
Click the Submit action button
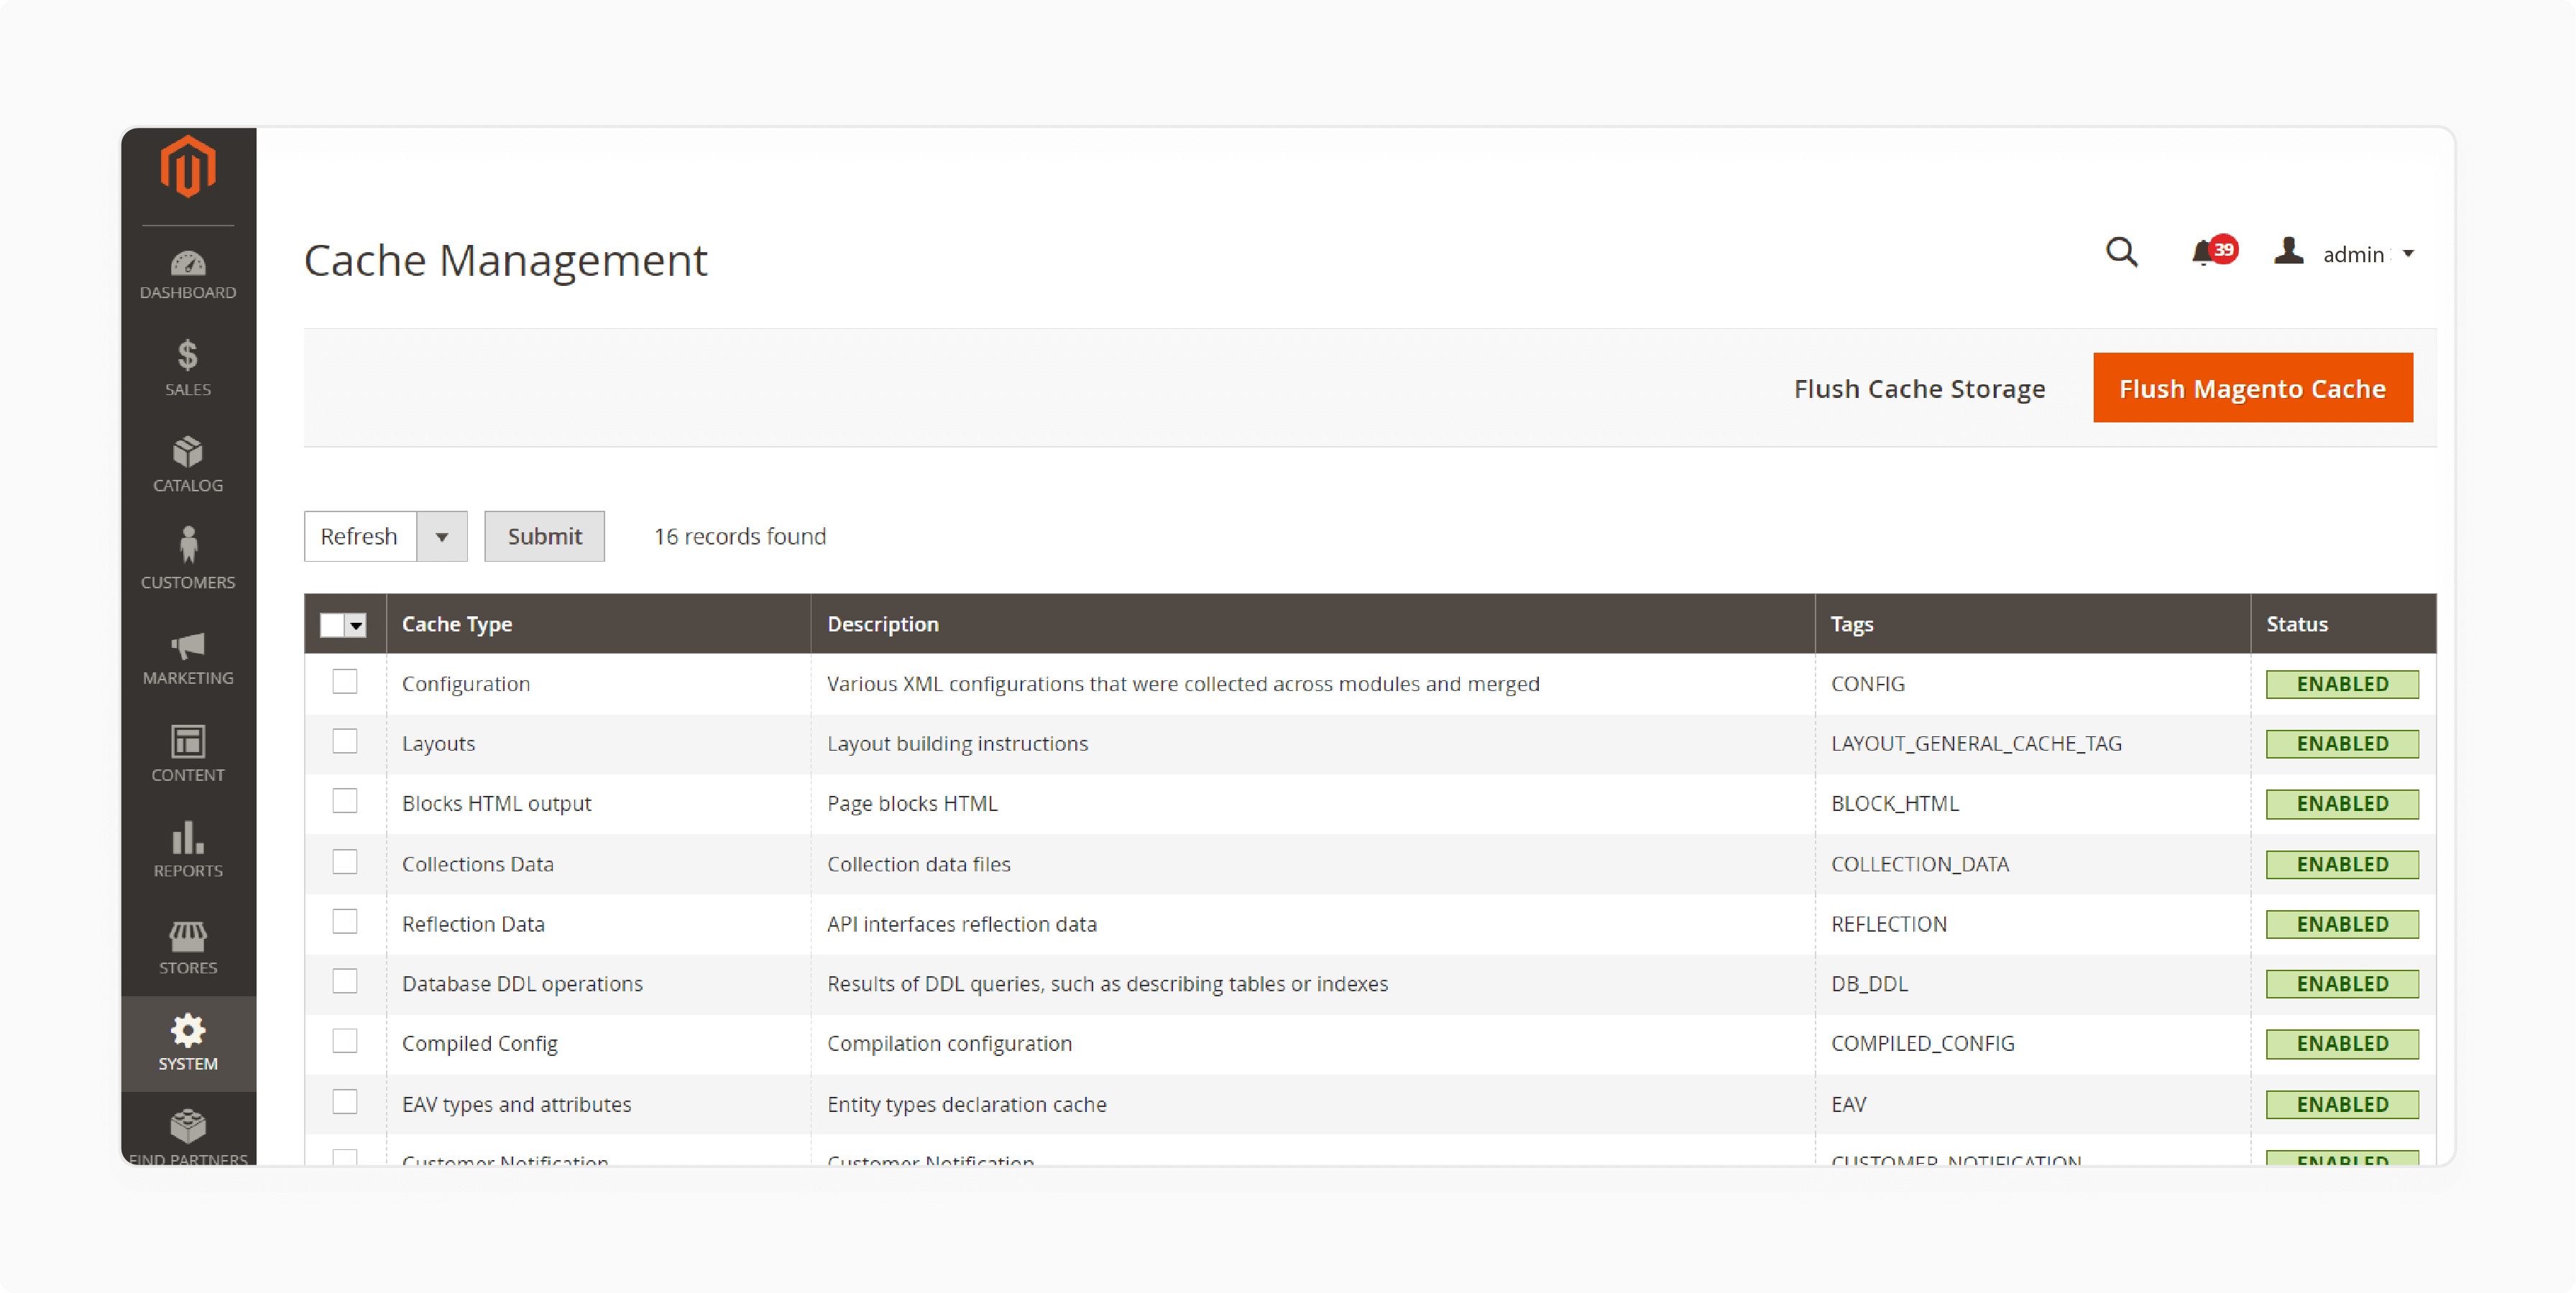coord(544,536)
